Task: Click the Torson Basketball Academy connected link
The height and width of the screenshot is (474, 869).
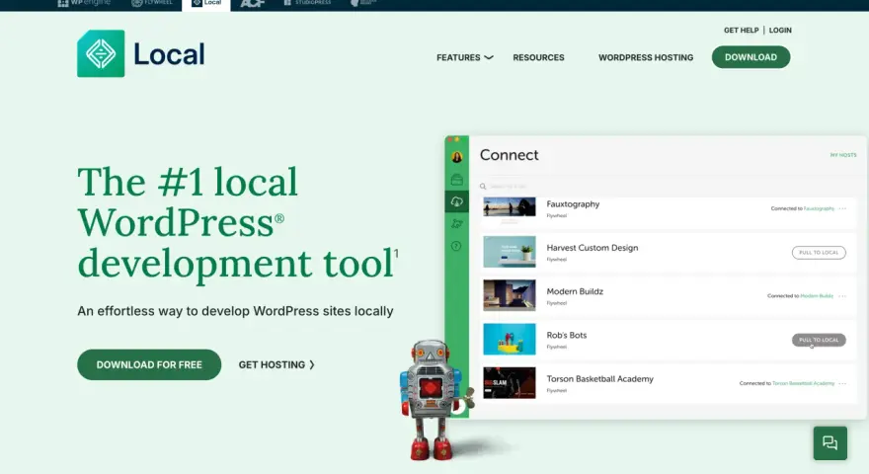Action: tap(803, 383)
